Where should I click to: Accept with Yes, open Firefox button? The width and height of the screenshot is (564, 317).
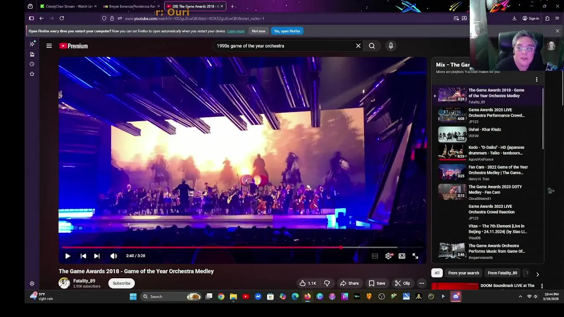287,31
